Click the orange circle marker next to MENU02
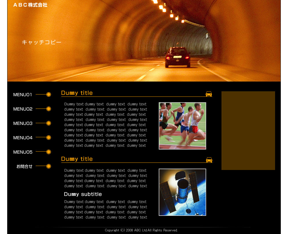This screenshot has height=234, width=288. pyautogui.click(x=49, y=109)
